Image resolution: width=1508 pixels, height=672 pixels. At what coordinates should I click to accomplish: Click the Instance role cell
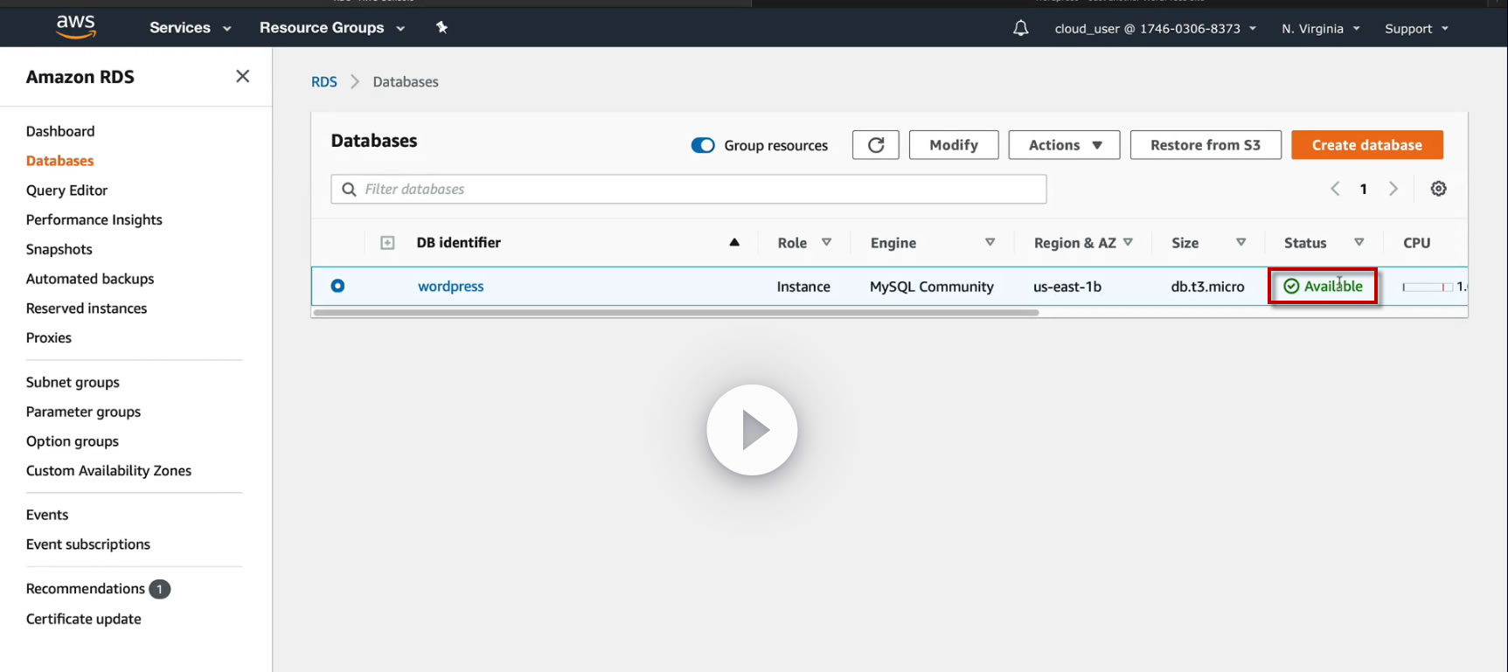(x=803, y=287)
